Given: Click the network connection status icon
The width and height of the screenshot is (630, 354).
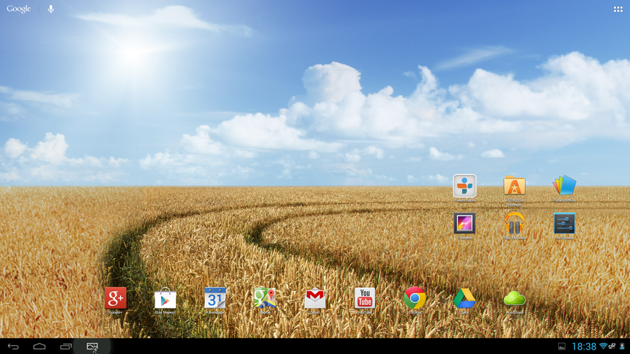Looking at the screenshot, I should pyautogui.click(x=612, y=346).
